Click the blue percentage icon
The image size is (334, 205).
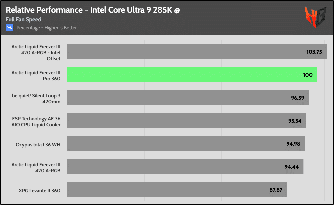(x=9, y=28)
